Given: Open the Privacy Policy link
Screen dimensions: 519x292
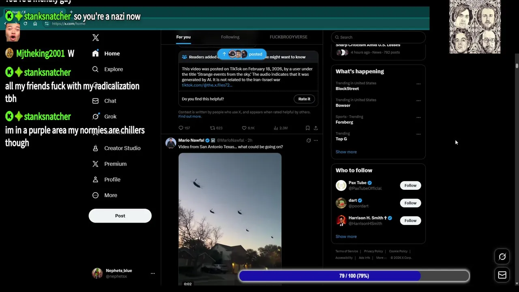Looking at the screenshot, I should tap(373, 251).
